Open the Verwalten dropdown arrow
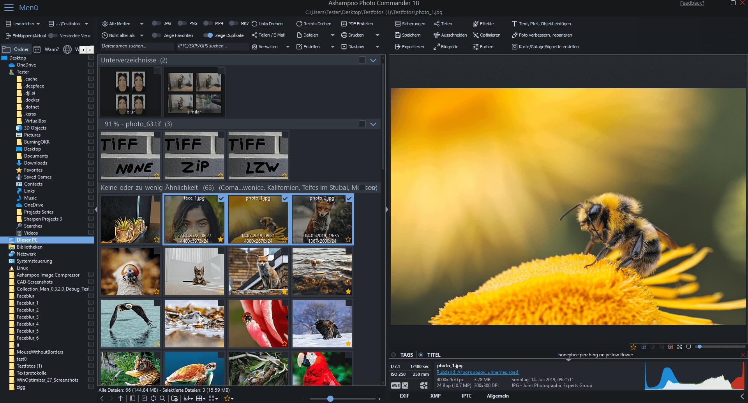This screenshot has height=403, width=748. click(288, 47)
